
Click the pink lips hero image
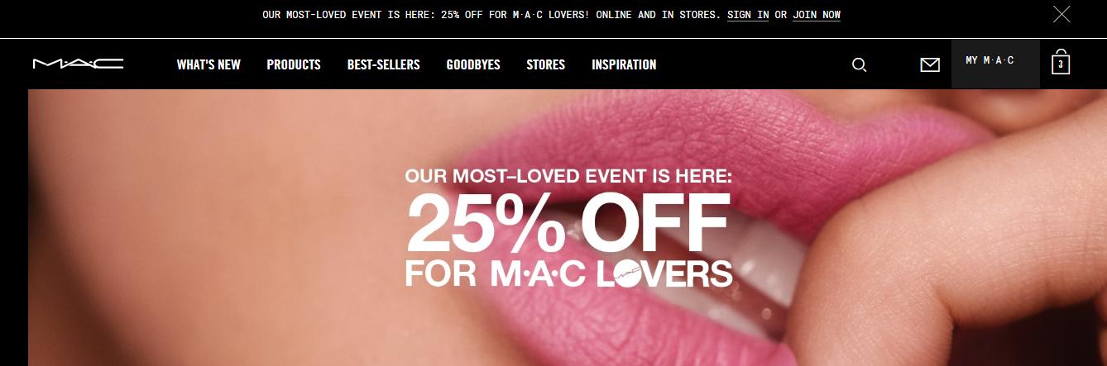(568, 227)
